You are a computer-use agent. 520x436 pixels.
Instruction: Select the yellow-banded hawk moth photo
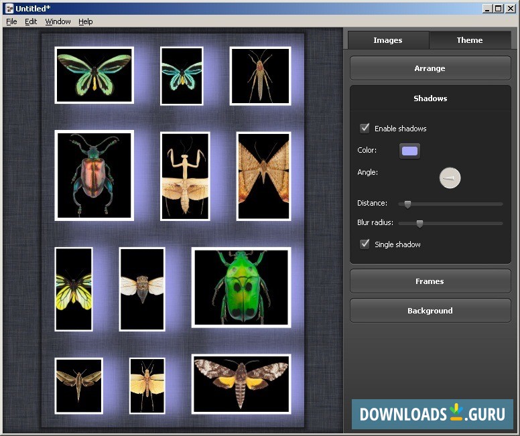click(x=241, y=384)
